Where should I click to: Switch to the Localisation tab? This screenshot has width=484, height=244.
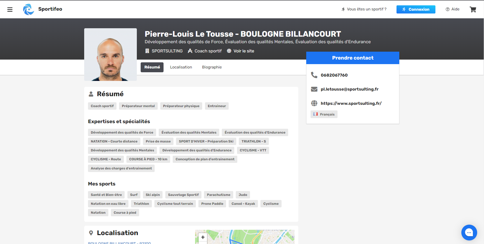tap(181, 67)
